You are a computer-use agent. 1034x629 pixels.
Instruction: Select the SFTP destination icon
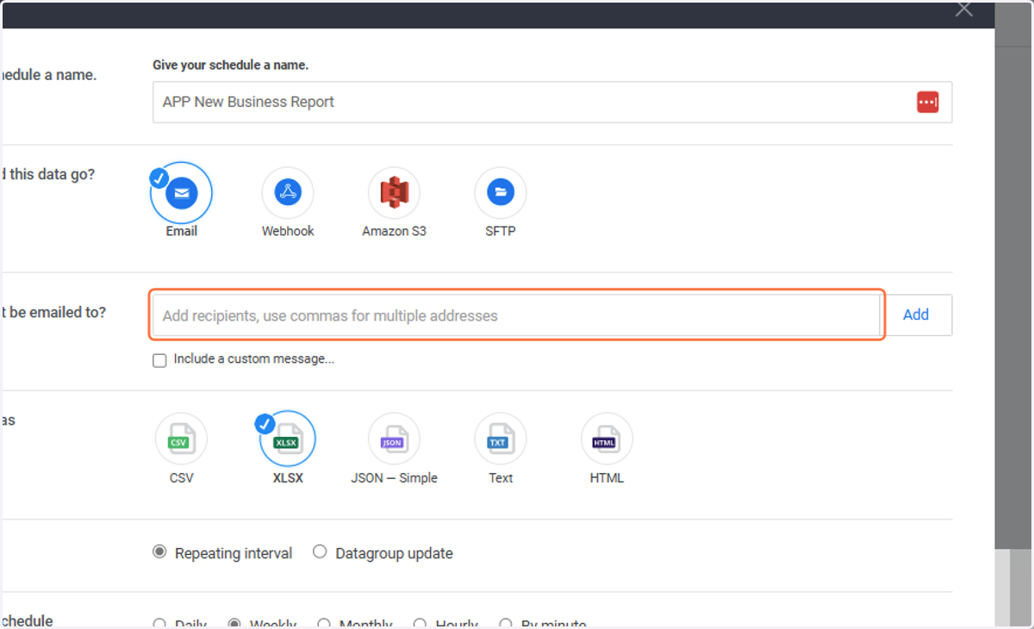point(501,193)
